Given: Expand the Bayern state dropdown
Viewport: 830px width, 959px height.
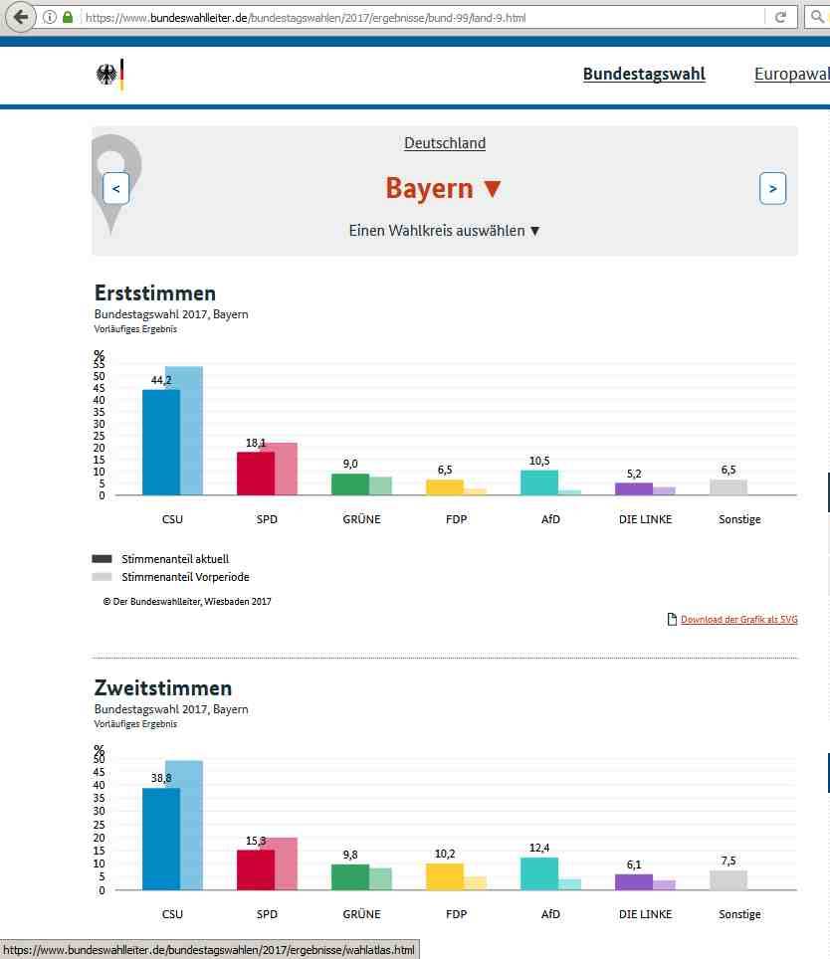Looking at the screenshot, I should tap(444, 188).
